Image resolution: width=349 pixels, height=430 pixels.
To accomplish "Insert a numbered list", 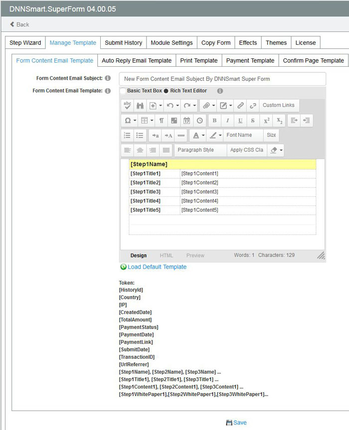I will (127, 135).
